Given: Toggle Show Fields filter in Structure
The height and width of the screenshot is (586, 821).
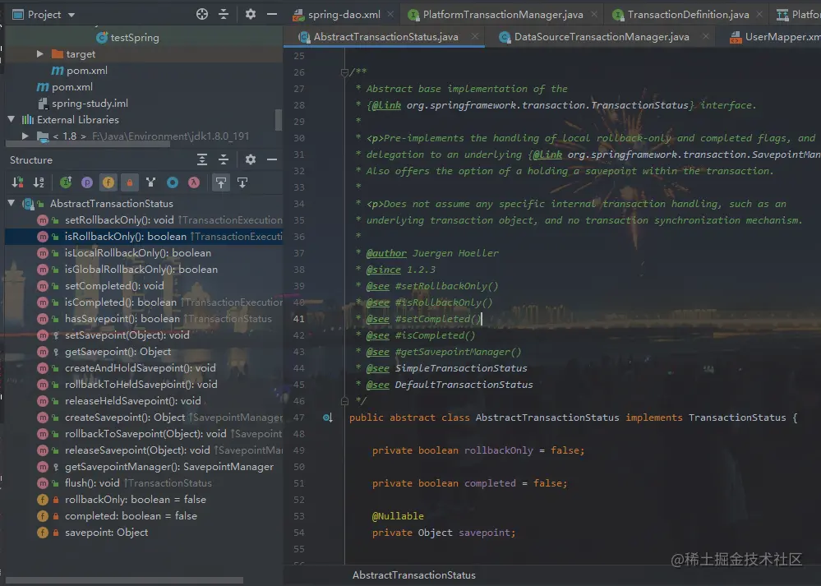Looking at the screenshot, I should pos(108,182).
